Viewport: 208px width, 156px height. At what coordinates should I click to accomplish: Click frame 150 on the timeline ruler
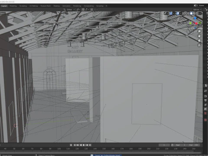104,149
